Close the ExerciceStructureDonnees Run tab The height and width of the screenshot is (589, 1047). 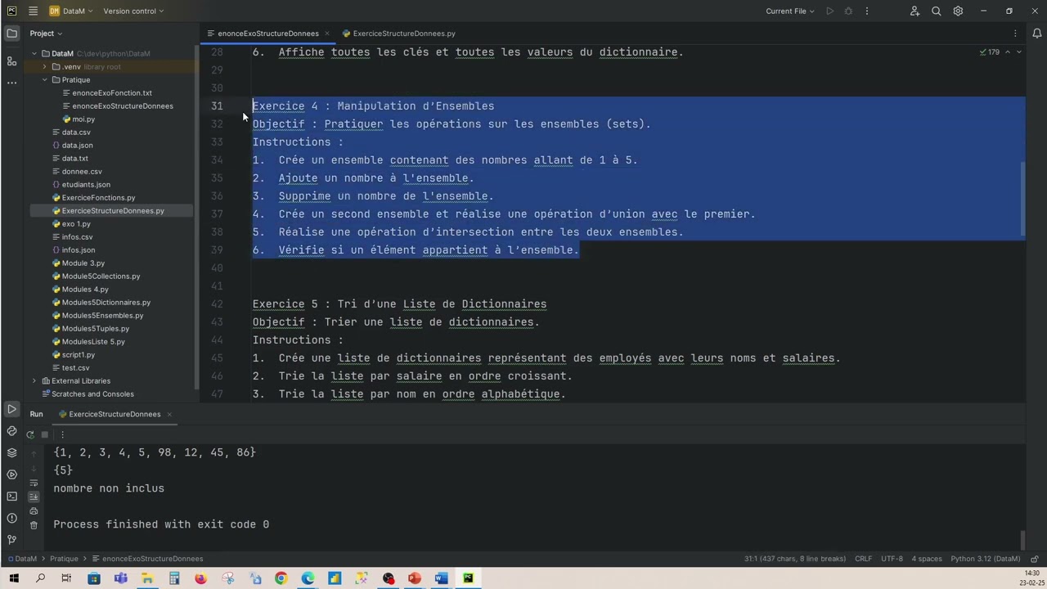pos(169,414)
